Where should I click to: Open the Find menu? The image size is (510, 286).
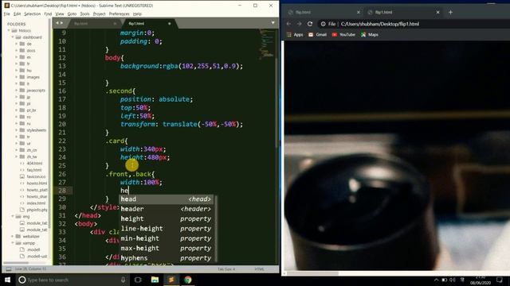(48, 14)
